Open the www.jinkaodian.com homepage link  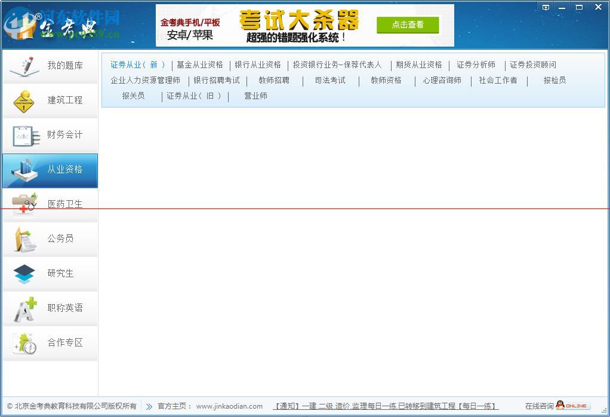231,405
